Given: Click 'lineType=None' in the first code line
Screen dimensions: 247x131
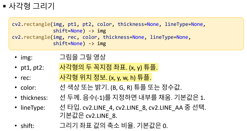Looking at the screenshot, I should pyautogui.click(x=184, y=24).
